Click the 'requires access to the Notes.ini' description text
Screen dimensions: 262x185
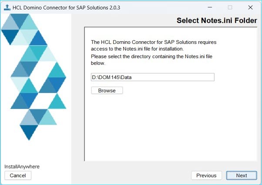click(x=153, y=46)
